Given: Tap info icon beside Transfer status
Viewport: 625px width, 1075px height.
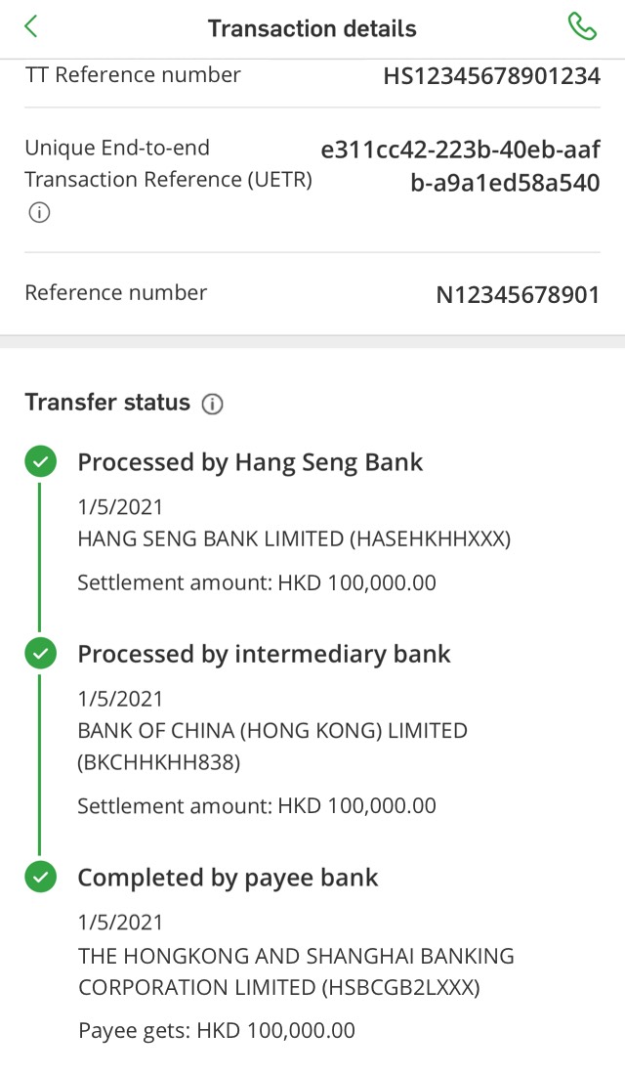Looking at the screenshot, I should point(212,404).
